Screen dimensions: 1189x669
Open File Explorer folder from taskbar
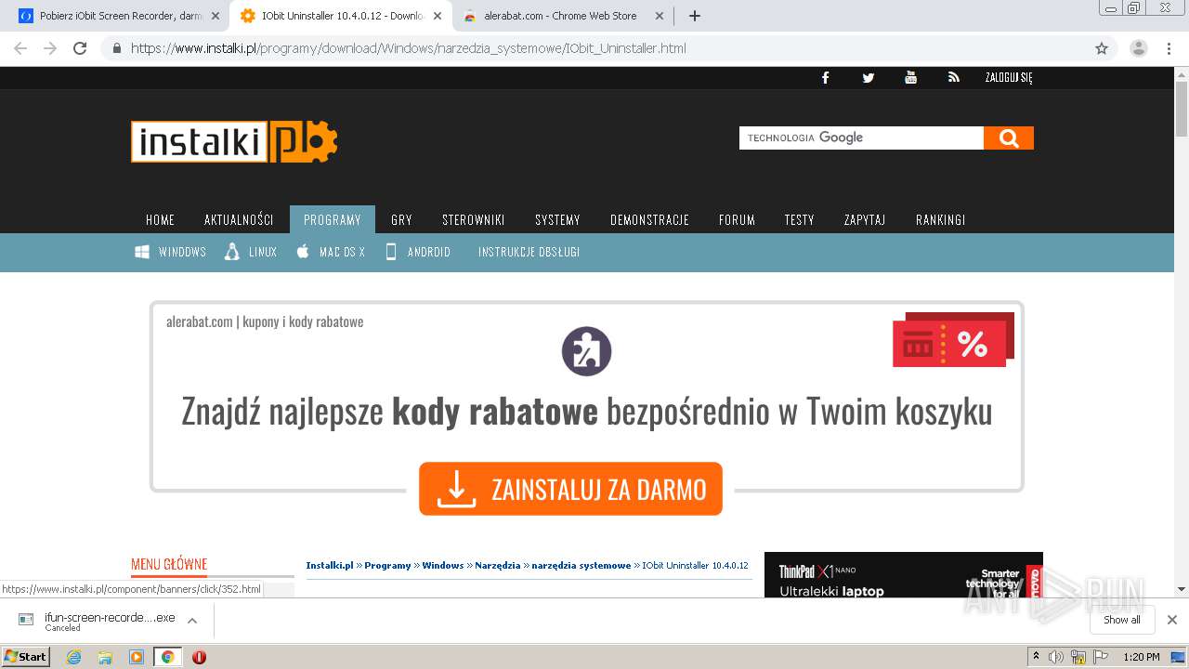coord(105,657)
